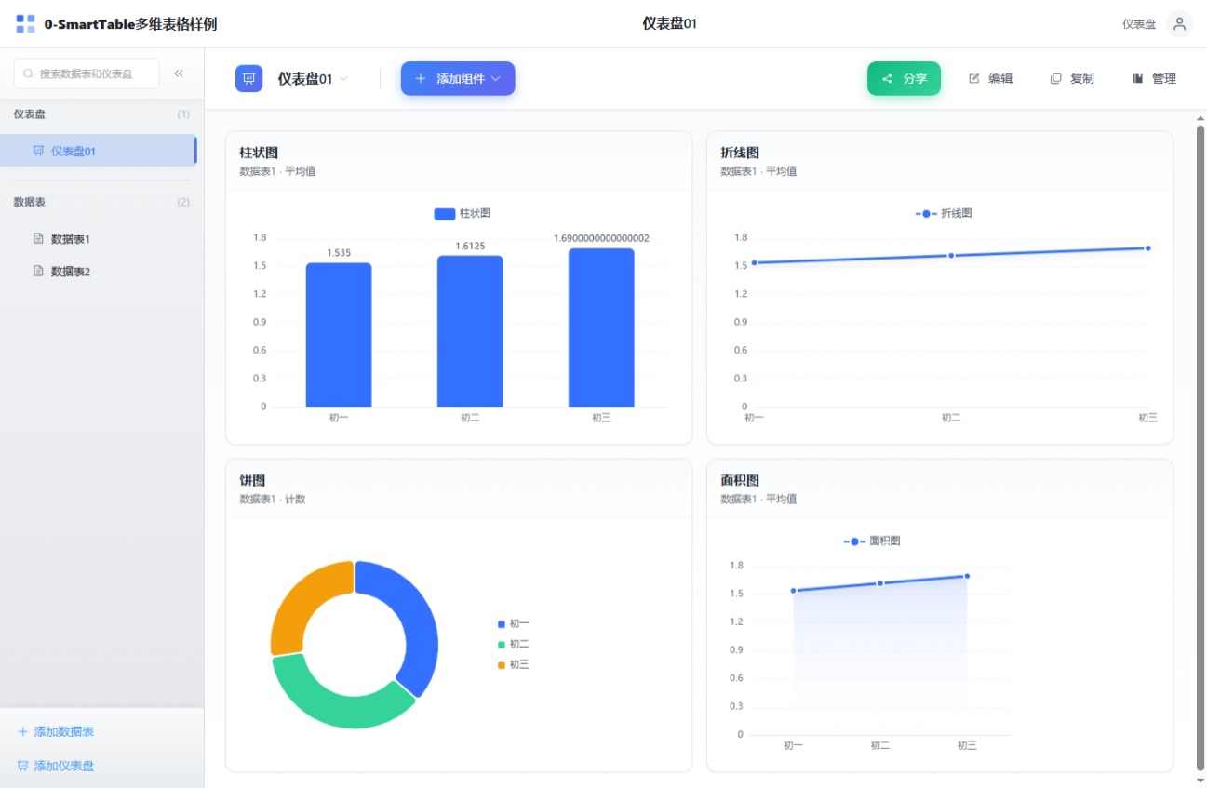Collapse the sidebar with the double-chevron icon
The image size is (1207, 788).
179,73
